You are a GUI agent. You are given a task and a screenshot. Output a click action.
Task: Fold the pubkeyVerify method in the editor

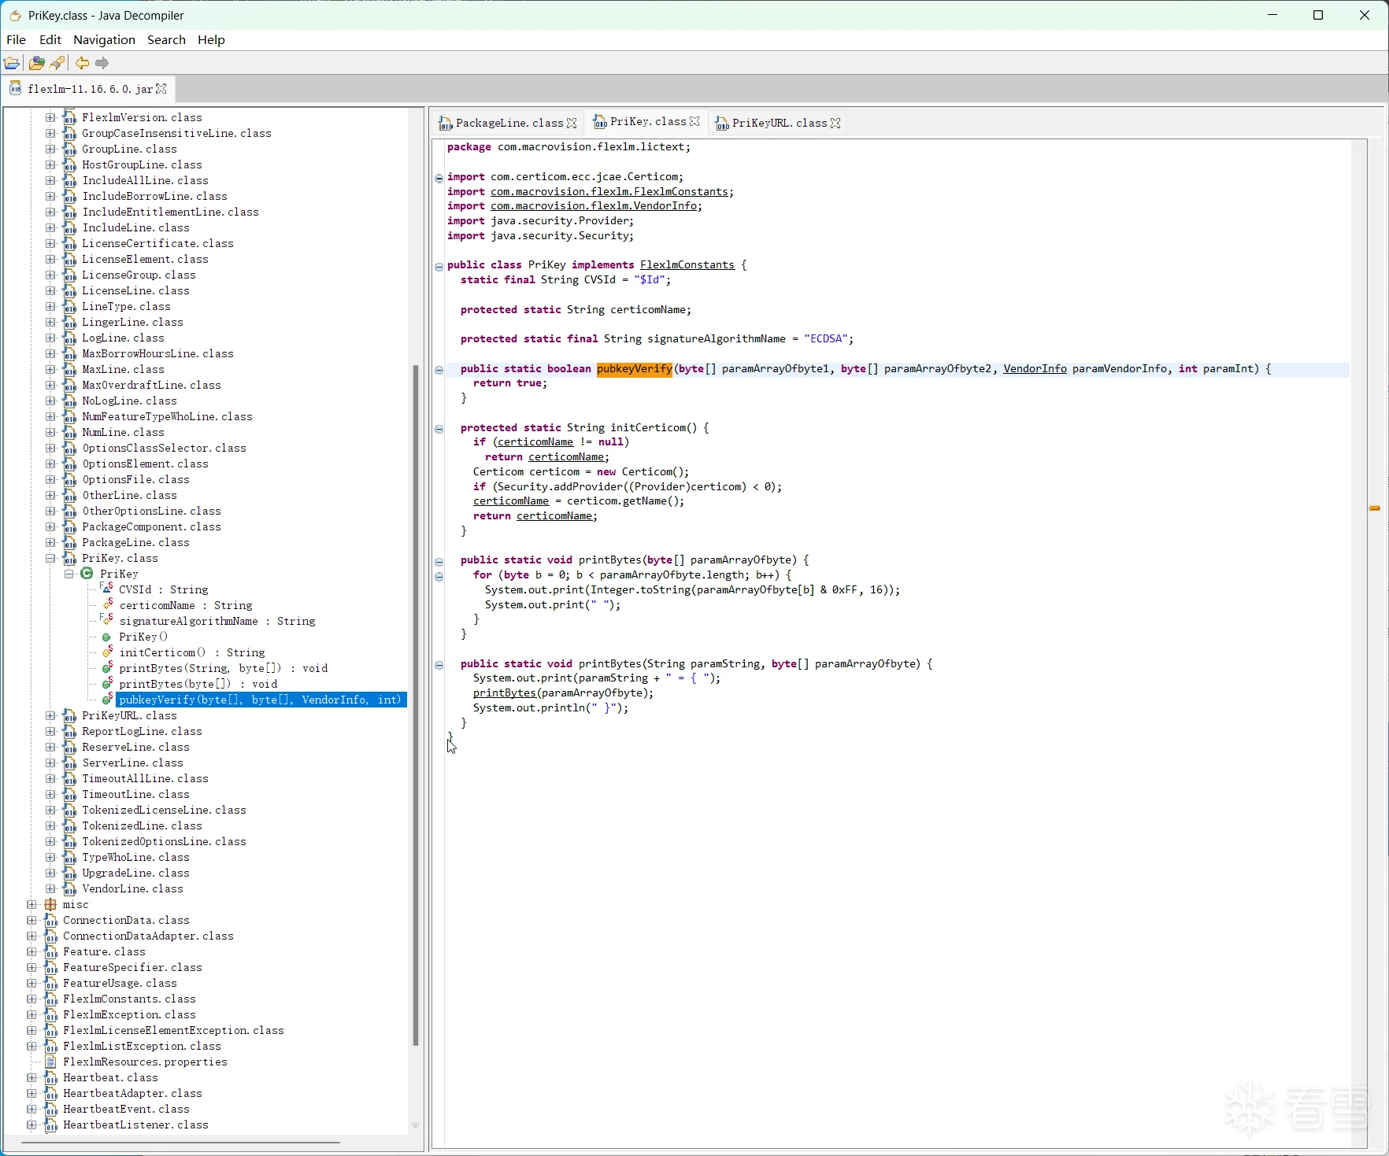439,370
